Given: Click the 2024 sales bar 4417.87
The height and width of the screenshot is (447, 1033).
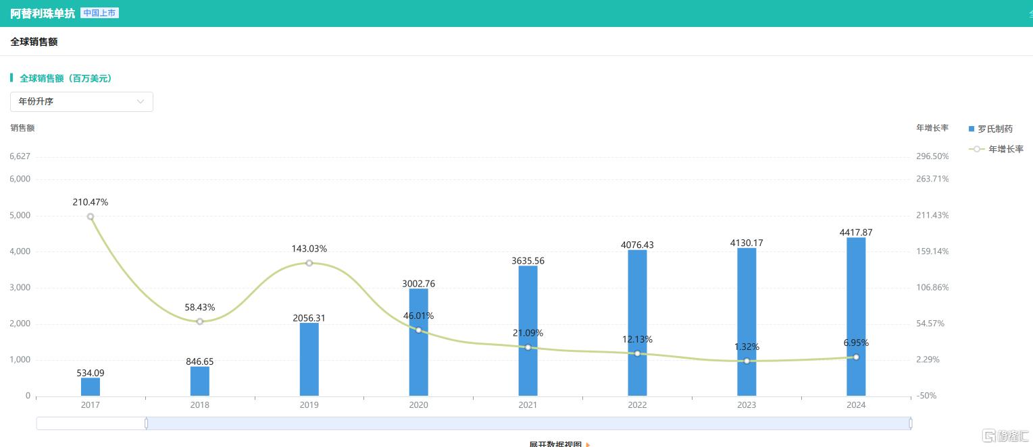Looking at the screenshot, I should pyautogui.click(x=856, y=317).
